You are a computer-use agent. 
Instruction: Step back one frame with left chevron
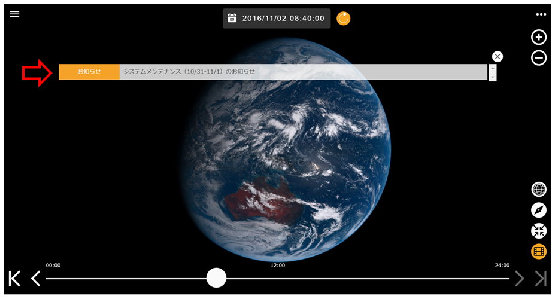[36, 278]
